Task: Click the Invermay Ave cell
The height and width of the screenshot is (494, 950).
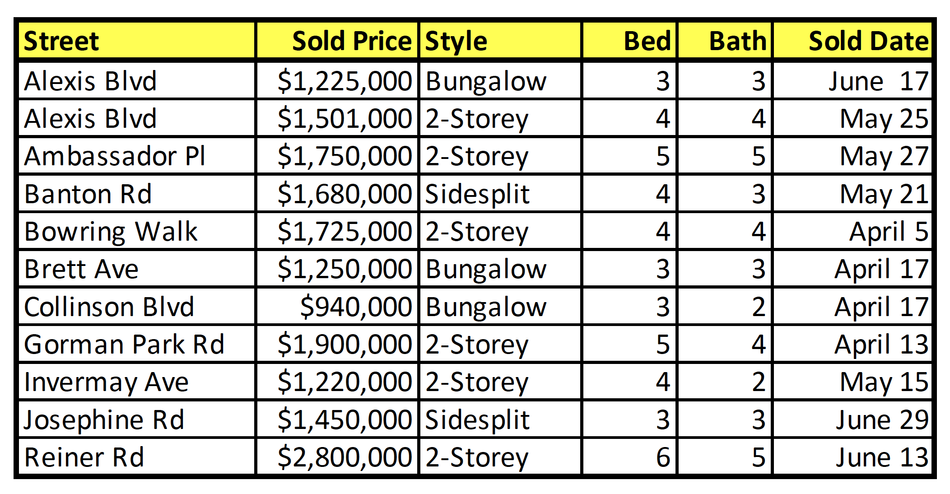Action: tap(137, 382)
